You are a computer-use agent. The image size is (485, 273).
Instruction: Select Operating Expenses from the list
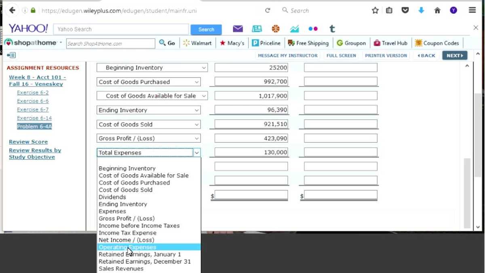[149, 247]
